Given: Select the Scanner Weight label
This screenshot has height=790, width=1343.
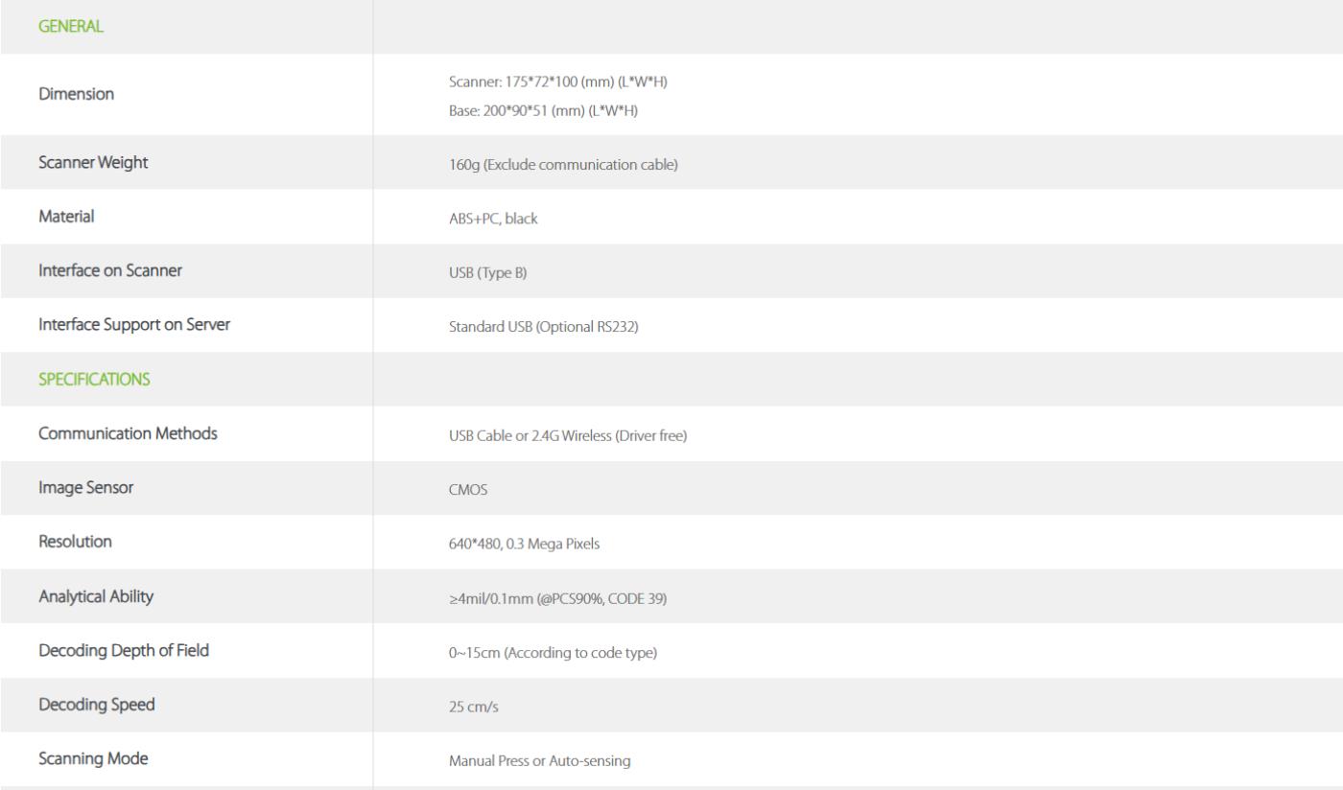Looking at the screenshot, I should pos(93,163).
